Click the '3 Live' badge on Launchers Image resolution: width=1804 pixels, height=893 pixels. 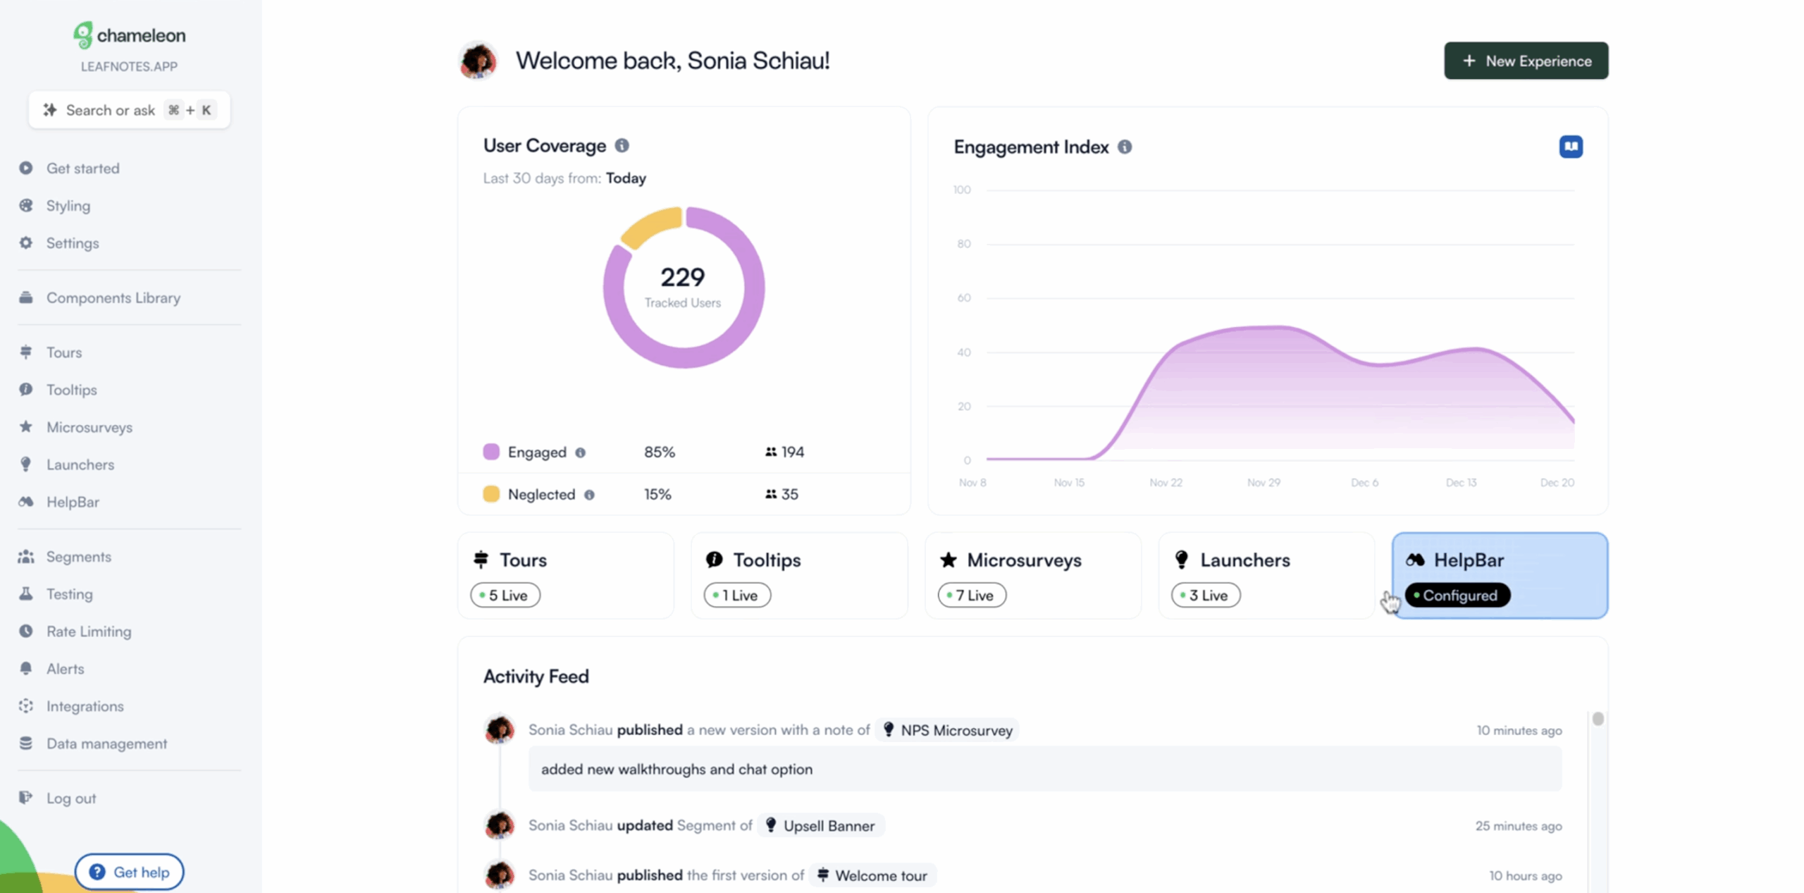tap(1206, 596)
